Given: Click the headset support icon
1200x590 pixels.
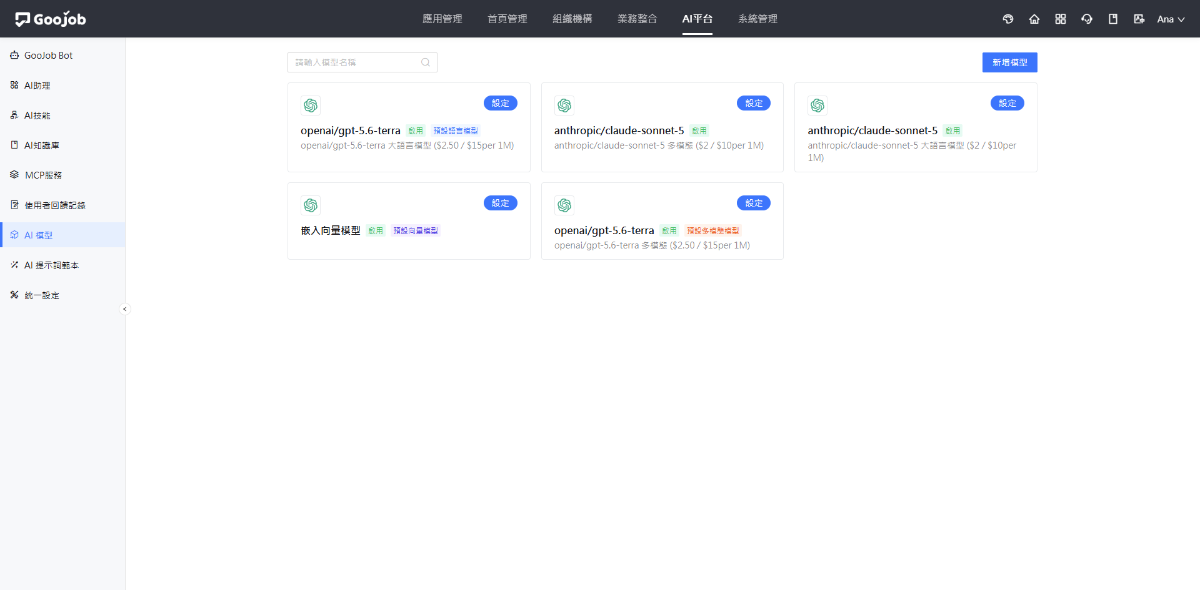Looking at the screenshot, I should click(1087, 19).
